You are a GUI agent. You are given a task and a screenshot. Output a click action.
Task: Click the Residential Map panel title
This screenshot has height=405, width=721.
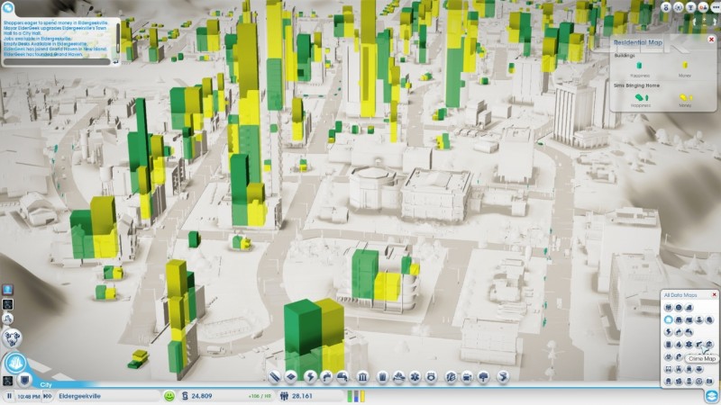click(638, 42)
